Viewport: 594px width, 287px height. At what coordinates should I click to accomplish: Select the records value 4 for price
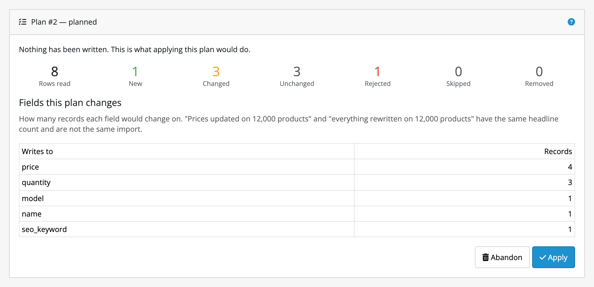click(x=570, y=167)
